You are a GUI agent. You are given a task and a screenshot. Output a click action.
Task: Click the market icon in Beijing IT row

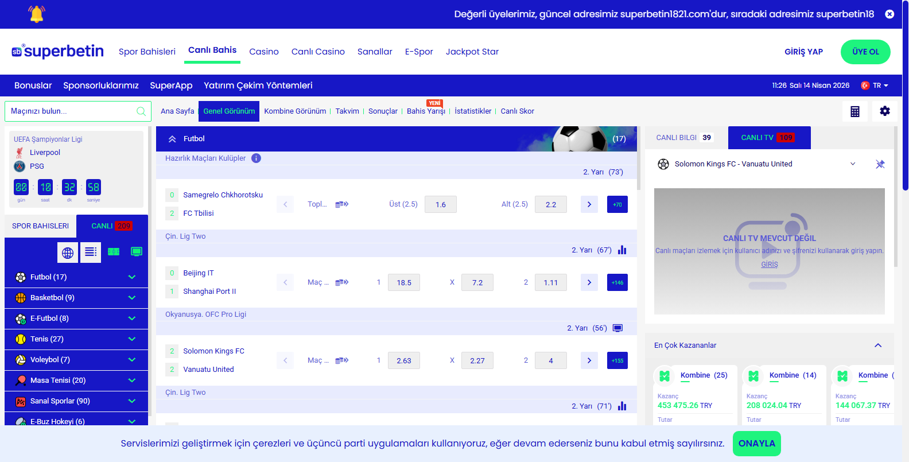pyautogui.click(x=342, y=282)
